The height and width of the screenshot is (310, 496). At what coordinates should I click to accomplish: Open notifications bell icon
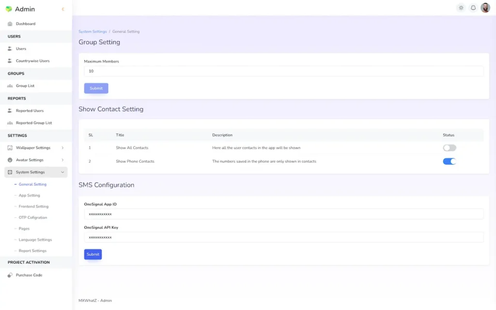[x=473, y=8]
